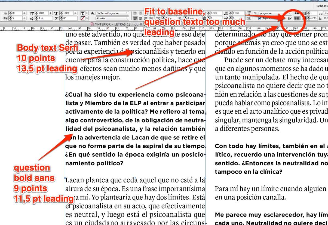Align paragraph left
Image resolution: width=328 pixels, height=225 pixels.
(x=135, y=13)
